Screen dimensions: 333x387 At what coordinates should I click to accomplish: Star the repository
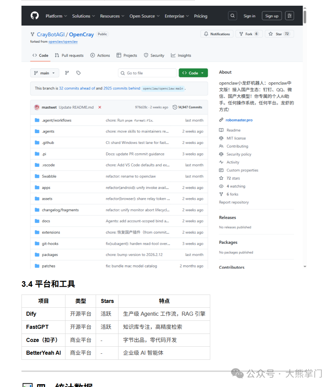279,34
